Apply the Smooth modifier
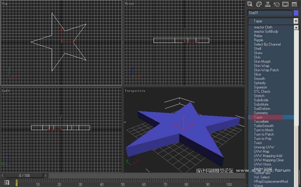This screenshot has width=301, height=187. [x=259, y=79]
